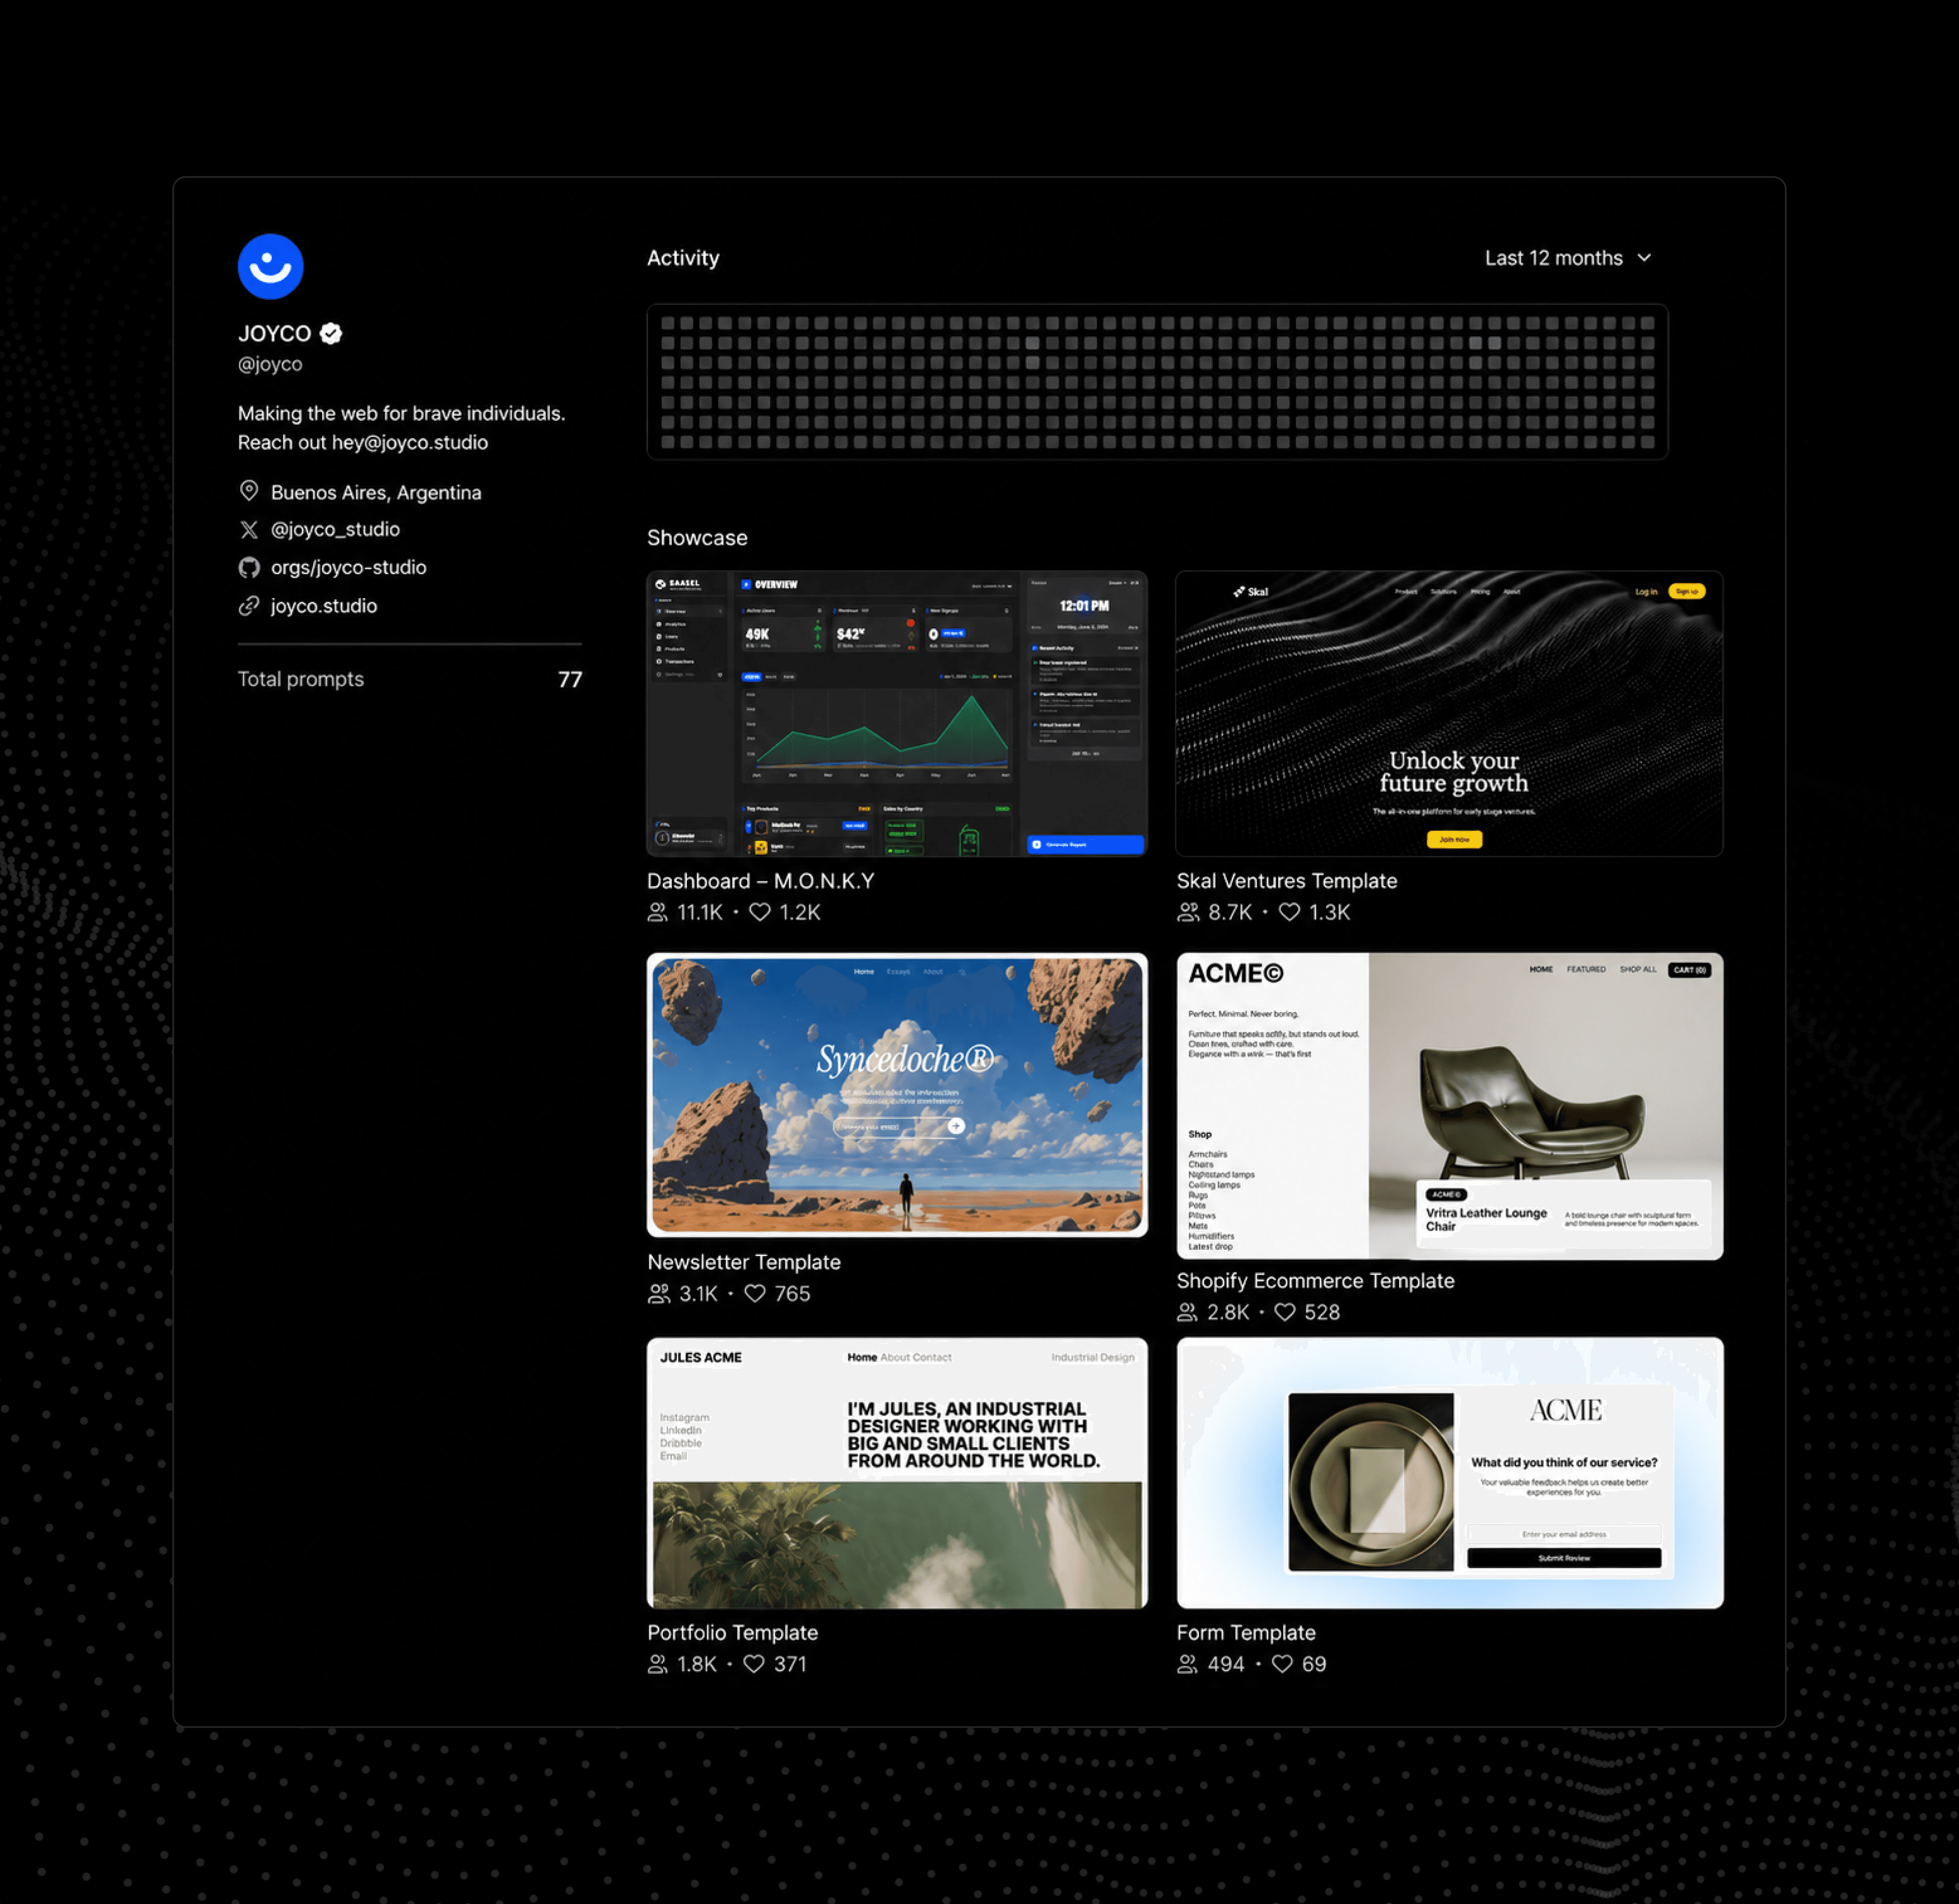Open the @joyco_studio X profile link
The height and width of the screenshot is (1904, 1959).
pos(335,529)
